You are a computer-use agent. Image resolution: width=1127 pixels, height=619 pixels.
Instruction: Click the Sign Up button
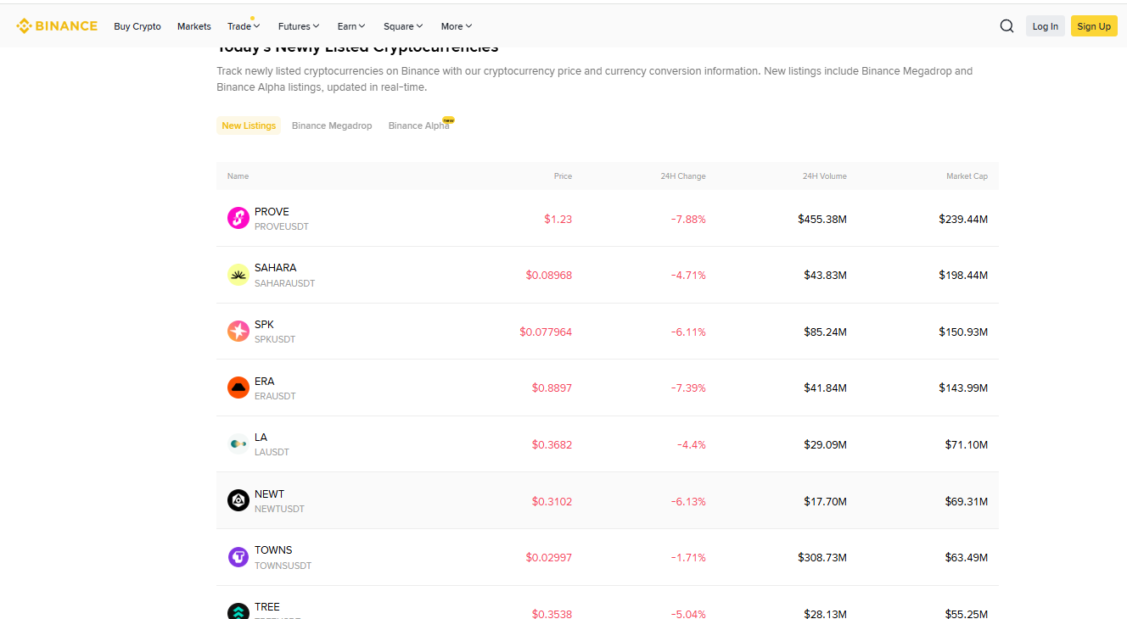pyautogui.click(x=1094, y=26)
